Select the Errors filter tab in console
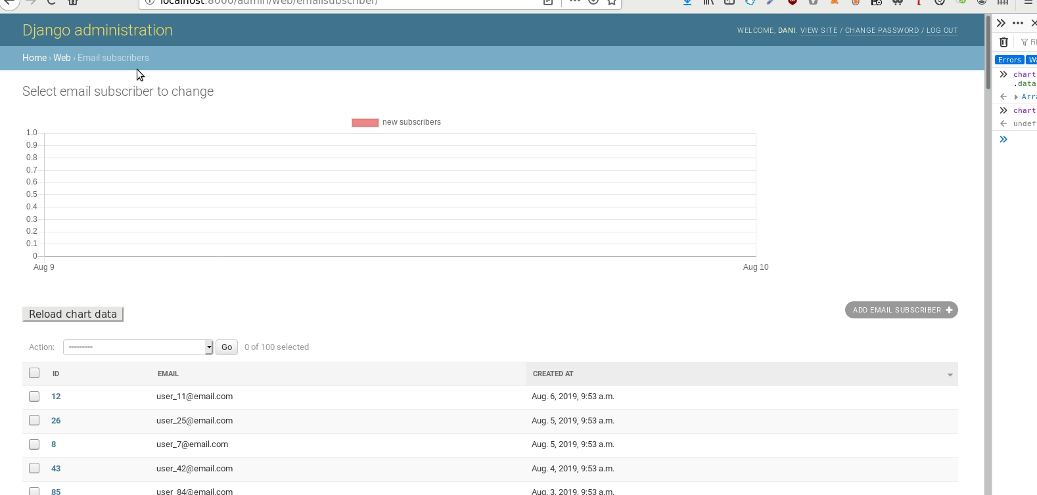 (x=1009, y=60)
